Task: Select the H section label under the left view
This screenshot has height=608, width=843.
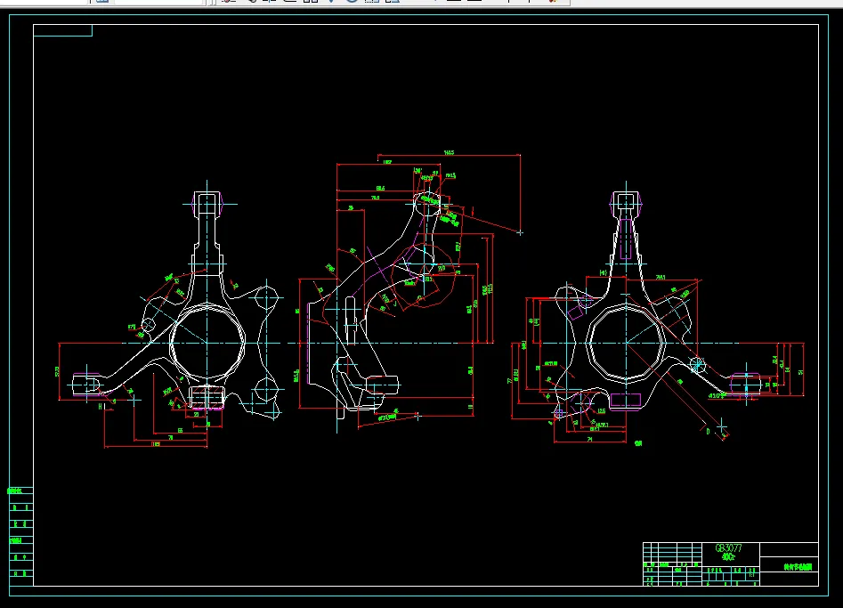Action: tap(100, 407)
